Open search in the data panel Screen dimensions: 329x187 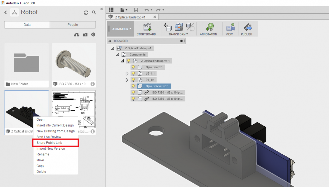[x=94, y=12]
